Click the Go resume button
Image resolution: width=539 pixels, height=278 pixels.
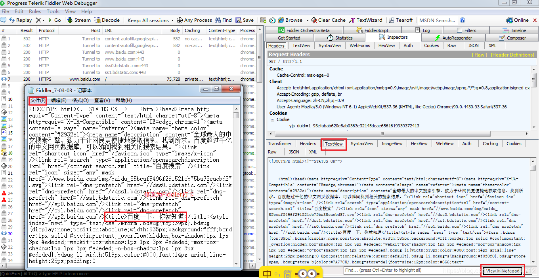[54, 20]
